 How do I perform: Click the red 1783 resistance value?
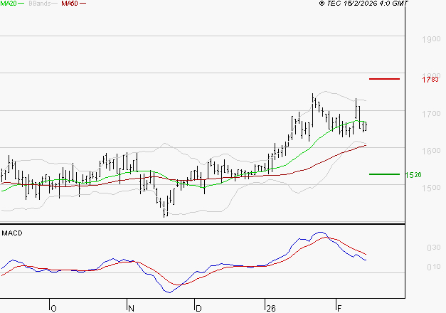tap(430, 80)
